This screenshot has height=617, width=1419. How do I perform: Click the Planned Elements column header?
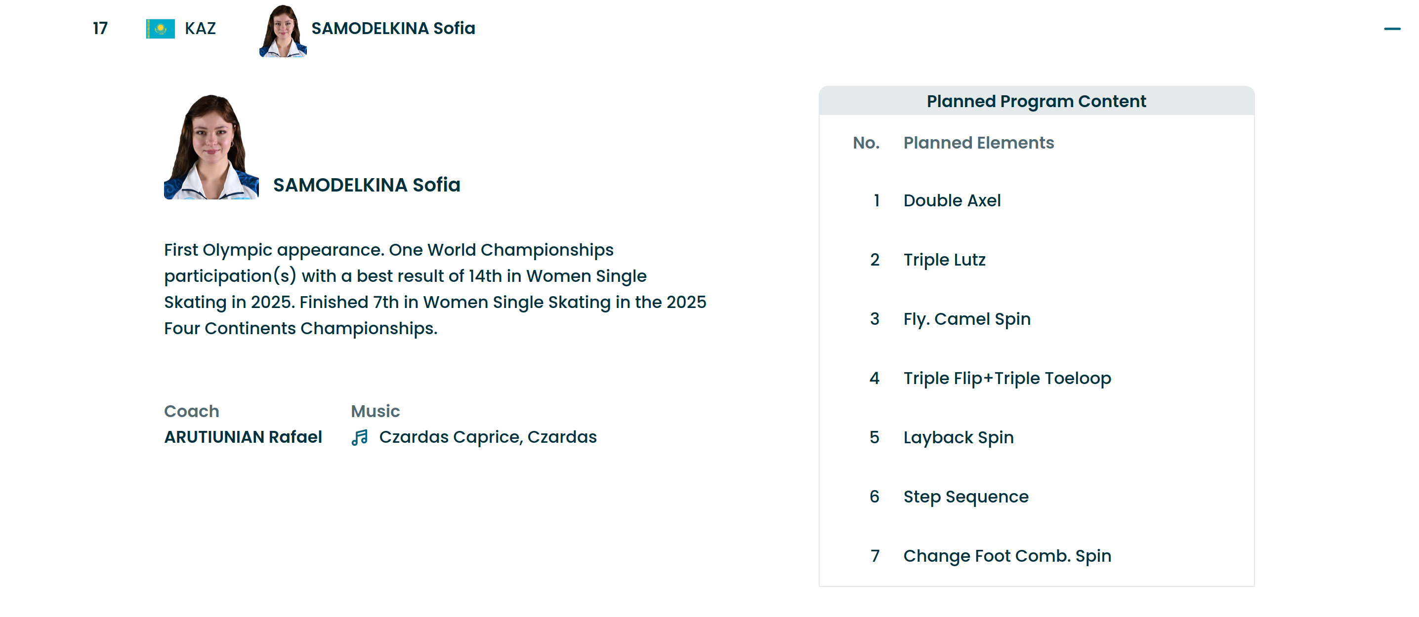point(978,143)
